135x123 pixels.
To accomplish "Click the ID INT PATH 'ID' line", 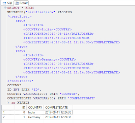I will click(x=24, y=90).
